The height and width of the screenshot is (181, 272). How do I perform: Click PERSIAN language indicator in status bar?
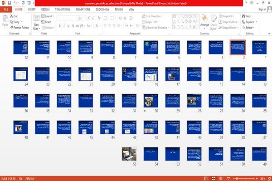click(30, 178)
